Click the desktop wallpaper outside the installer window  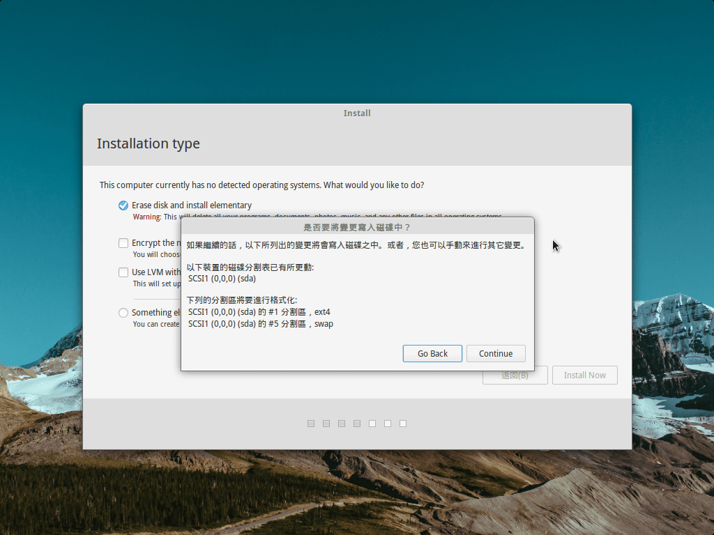[42, 279]
